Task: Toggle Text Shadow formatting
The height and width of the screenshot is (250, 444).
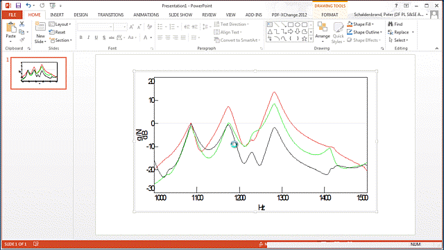Action: (x=104, y=37)
